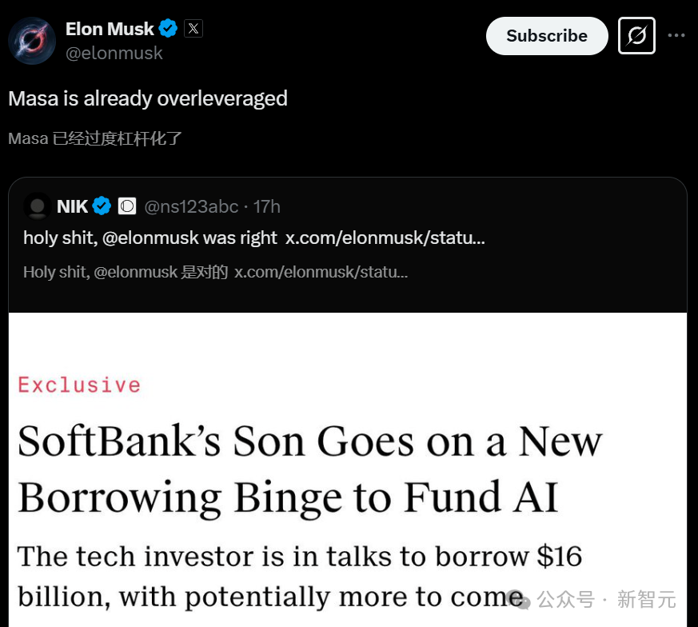Open the x.com/elonmusk/statu... link in the quoted post
Viewport: 698px width, 627px height.
385,238
